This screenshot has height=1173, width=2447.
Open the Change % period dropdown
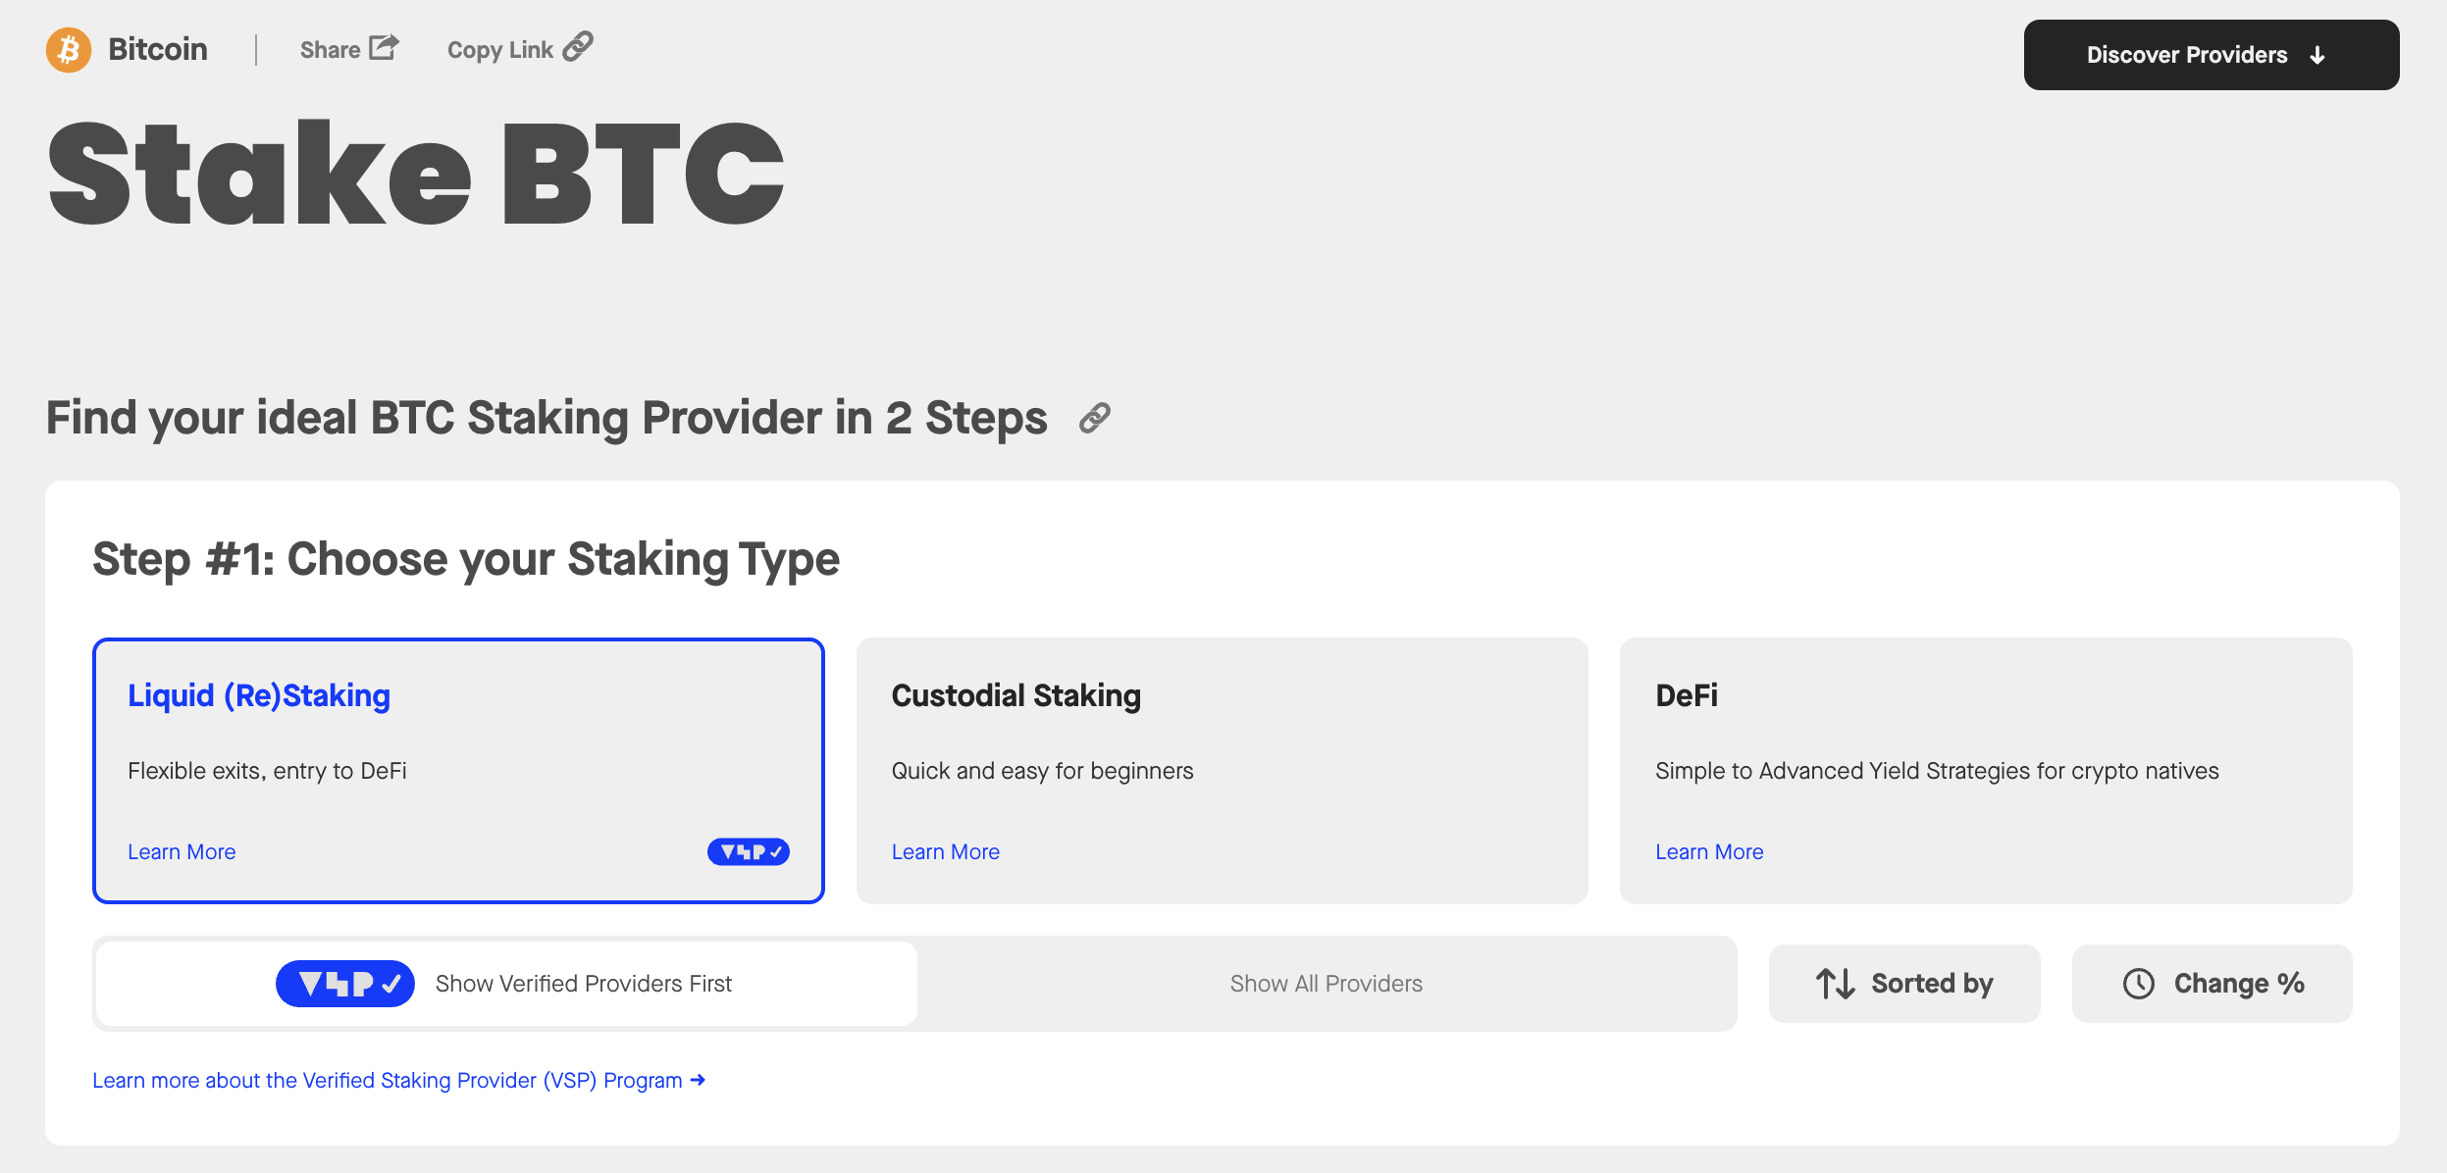[x=2213, y=984]
